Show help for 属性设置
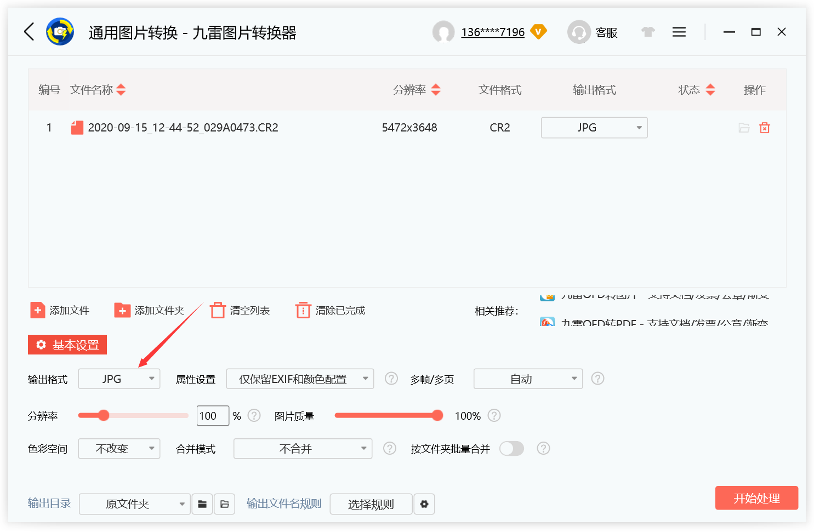This screenshot has width=814, height=532. tap(391, 379)
